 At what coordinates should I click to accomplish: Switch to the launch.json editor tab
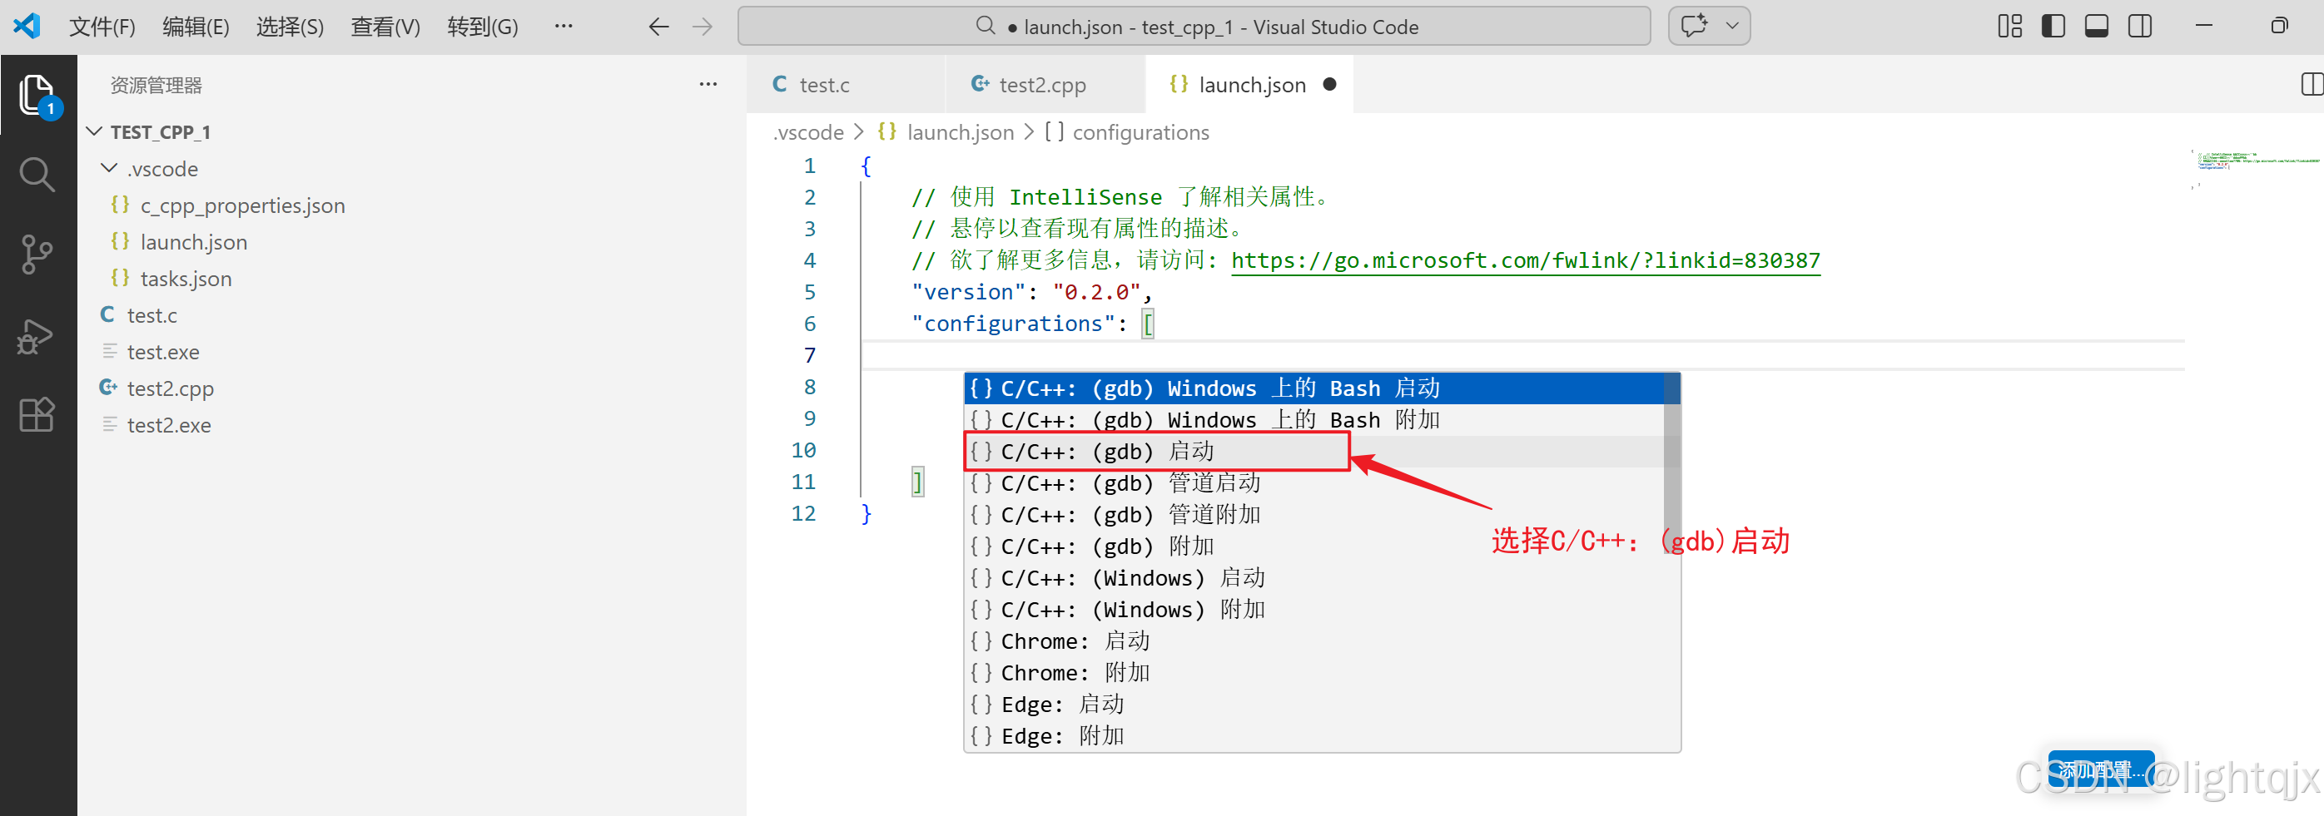pyautogui.click(x=1251, y=85)
